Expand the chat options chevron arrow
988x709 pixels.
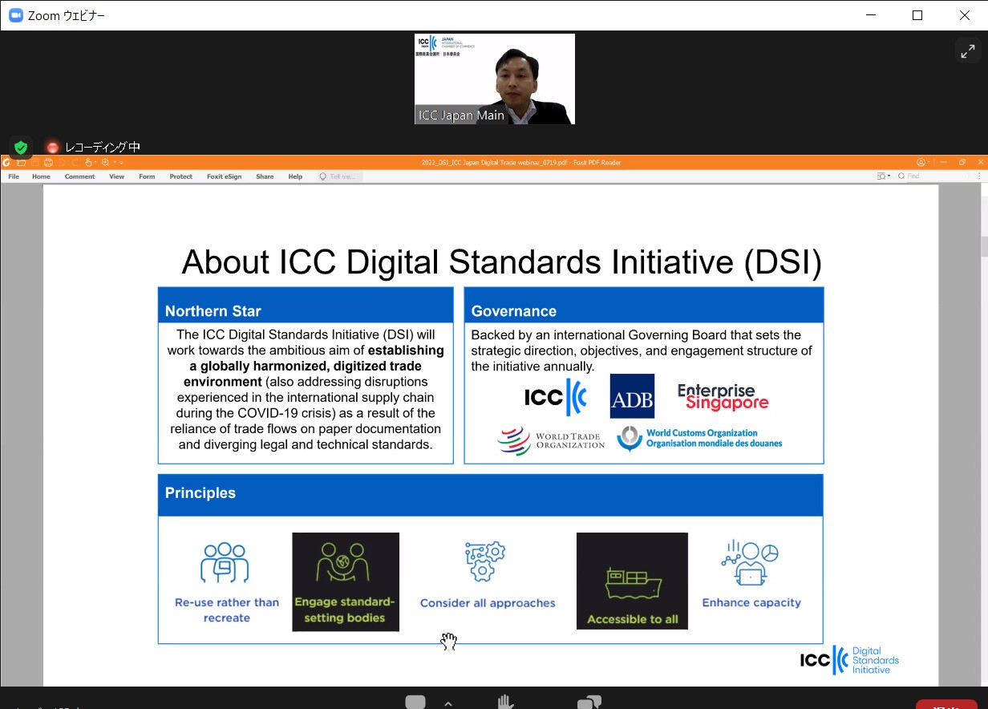click(x=447, y=703)
